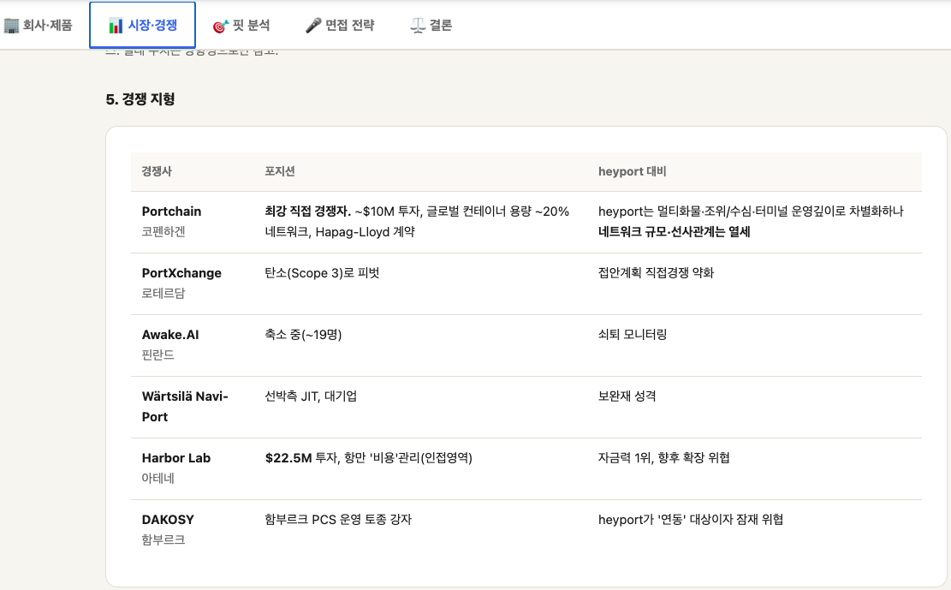Screen dimensions: 951x590
Task: Click the location text 핀란드
Action: (x=158, y=355)
